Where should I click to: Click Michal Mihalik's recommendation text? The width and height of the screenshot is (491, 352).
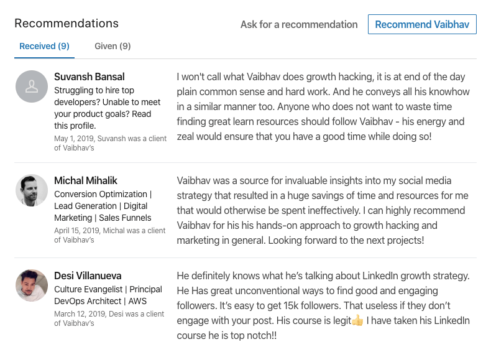323,210
